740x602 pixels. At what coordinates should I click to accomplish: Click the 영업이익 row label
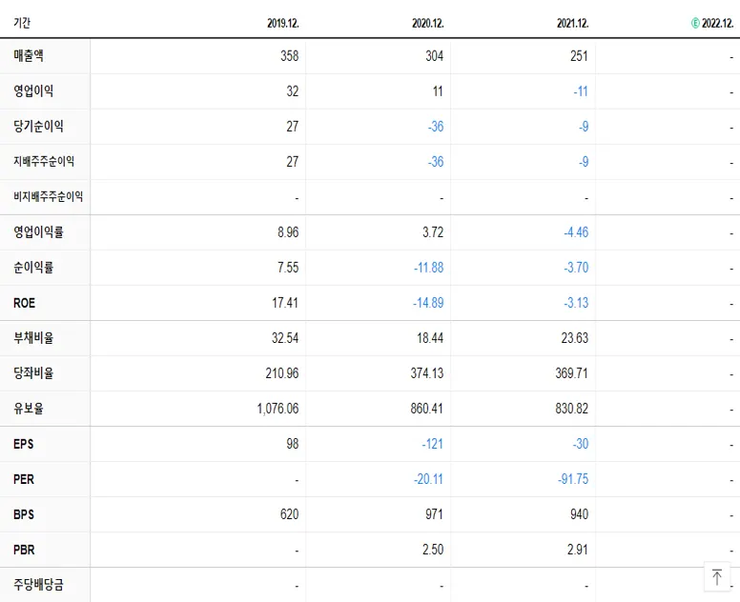(x=33, y=91)
